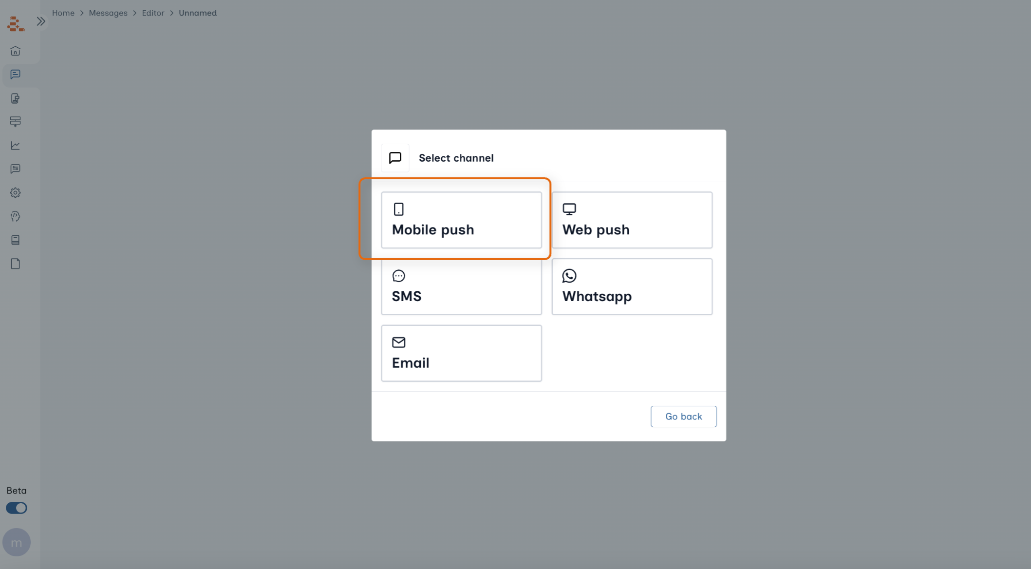Disable the Beta toggle
This screenshot has height=569, width=1031.
(16, 508)
